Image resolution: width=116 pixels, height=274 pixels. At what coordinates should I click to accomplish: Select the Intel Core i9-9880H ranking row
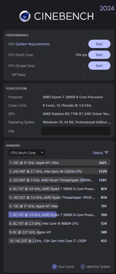(59, 223)
